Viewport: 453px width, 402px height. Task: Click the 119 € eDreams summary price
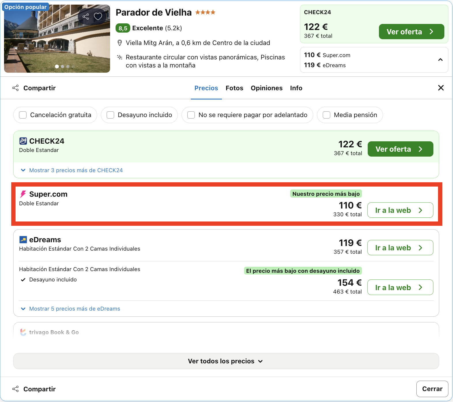click(325, 65)
